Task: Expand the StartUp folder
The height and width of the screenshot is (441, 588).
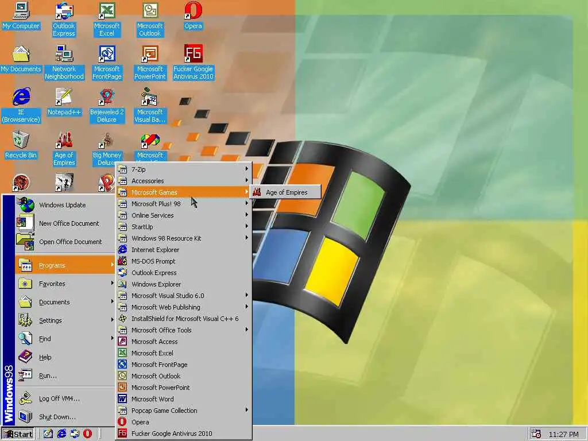Action: point(184,227)
